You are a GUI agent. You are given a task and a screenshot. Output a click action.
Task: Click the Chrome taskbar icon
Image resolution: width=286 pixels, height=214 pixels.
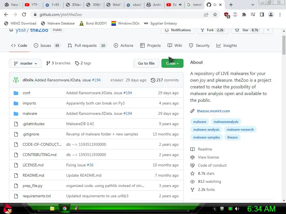tap(65, 208)
